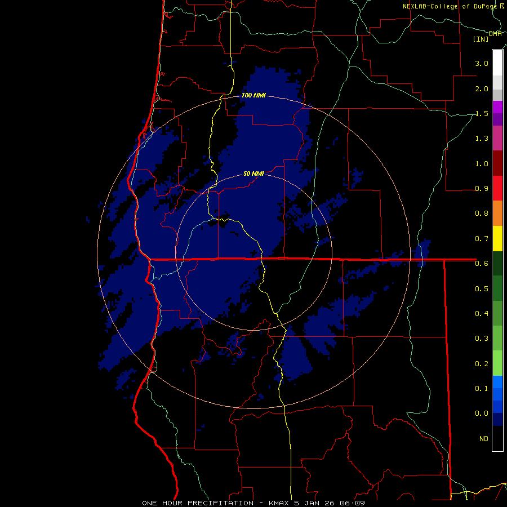Pick the pink legend swatch near 1.3
Viewport: 507px width, 507px height.
pyautogui.click(x=497, y=139)
